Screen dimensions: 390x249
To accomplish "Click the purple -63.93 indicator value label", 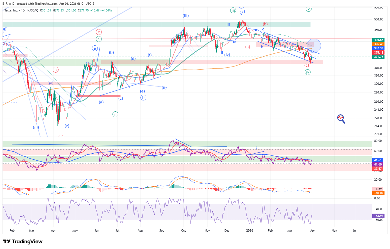I will (x=378, y=216).
